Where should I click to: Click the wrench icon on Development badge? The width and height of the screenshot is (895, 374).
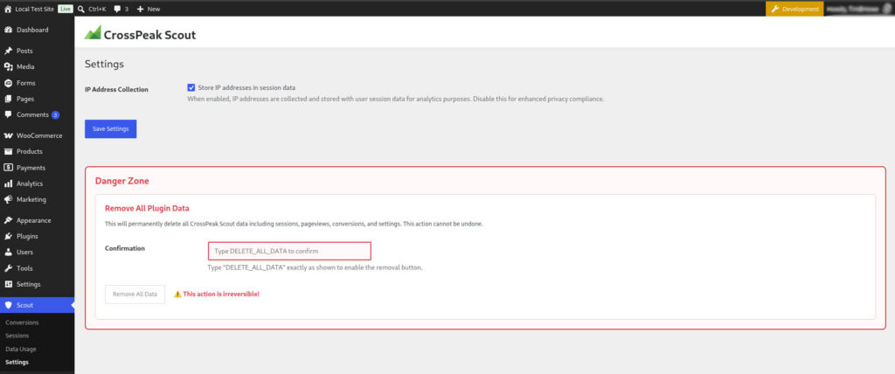click(775, 9)
